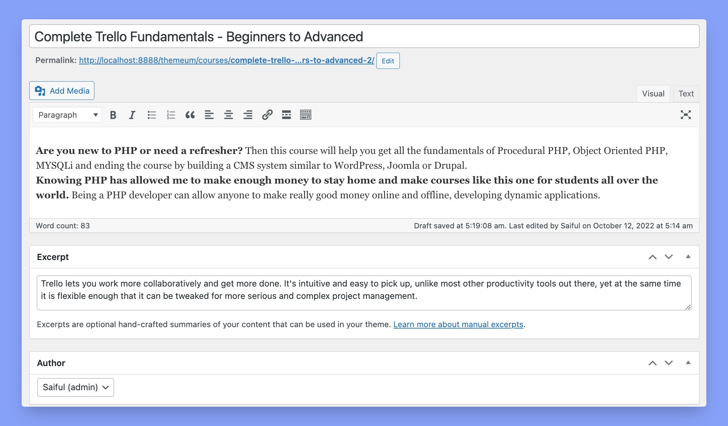Viewport: 728px width, 426px height.
Task: Click the Insert/Edit link icon
Action: pyautogui.click(x=267, y=115)
